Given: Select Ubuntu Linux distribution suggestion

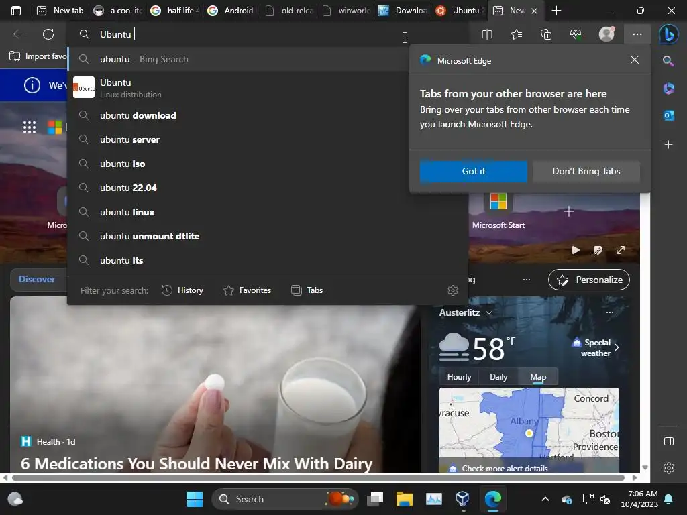Looking at the screenshot, I should tap(237, 88).
